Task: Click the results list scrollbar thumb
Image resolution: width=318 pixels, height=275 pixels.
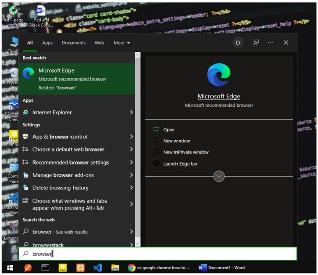Action: tap(138, 147)
